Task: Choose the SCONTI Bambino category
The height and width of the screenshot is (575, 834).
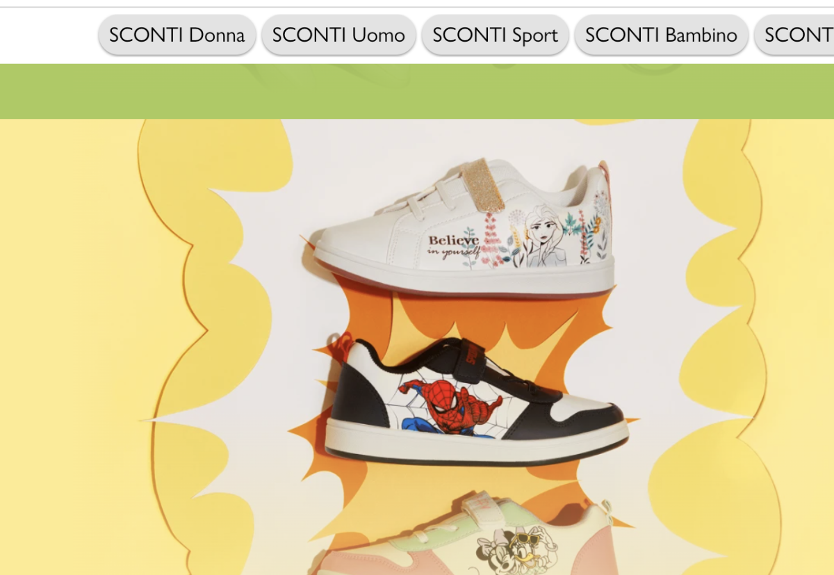Action: pos(661,35)
